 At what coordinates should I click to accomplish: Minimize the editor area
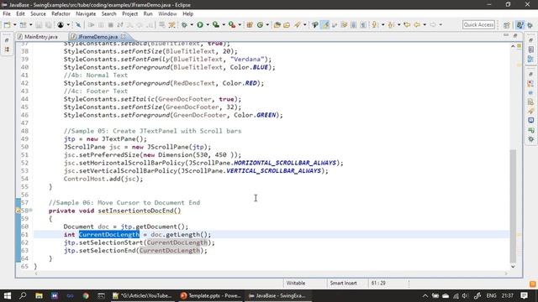tap(506, 35)
